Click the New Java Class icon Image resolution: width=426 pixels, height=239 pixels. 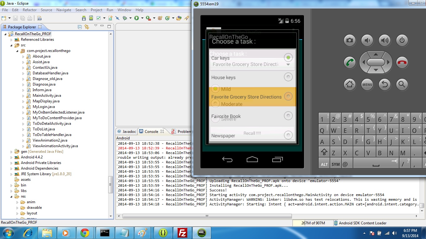point(167,18)
